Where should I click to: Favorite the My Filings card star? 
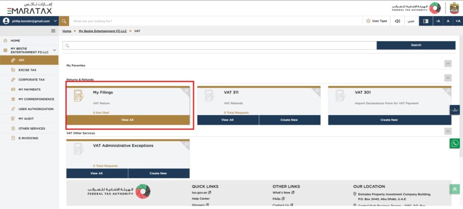point(186,90)
